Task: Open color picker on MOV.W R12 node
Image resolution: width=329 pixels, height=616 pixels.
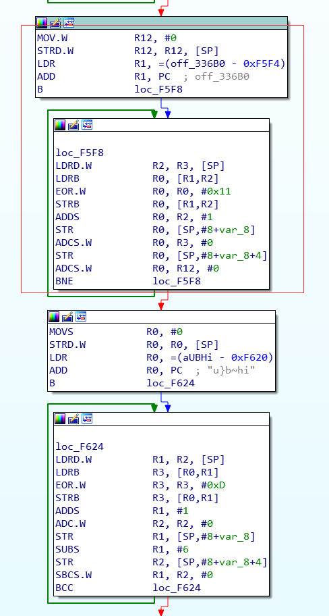Action: point(42,23)
